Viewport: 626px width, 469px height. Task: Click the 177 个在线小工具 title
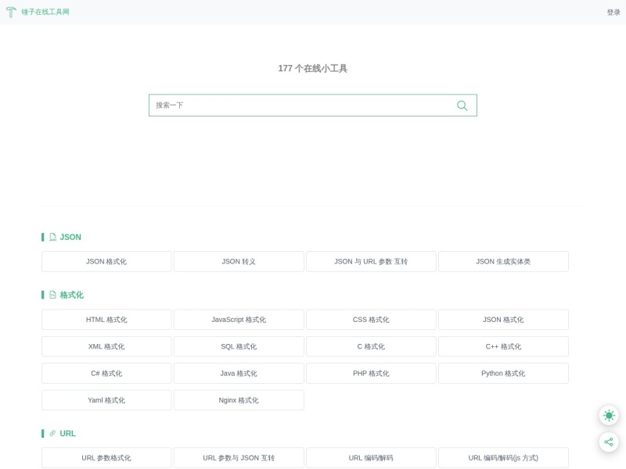point(312,68)
